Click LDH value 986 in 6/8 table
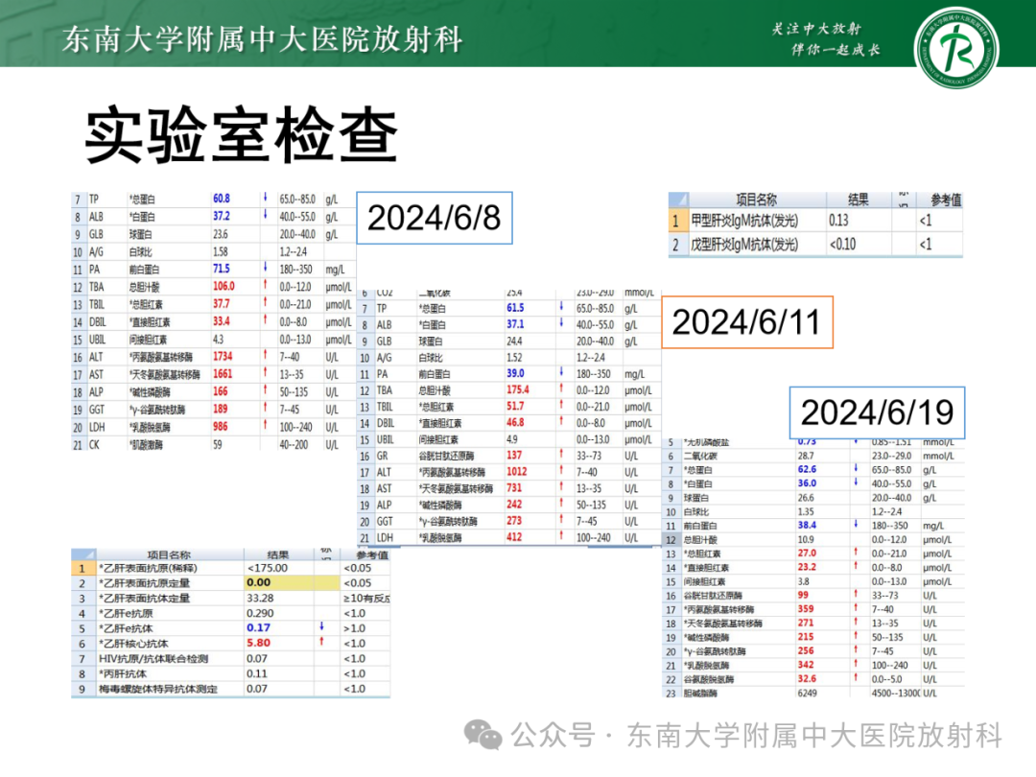This screenshot has width=1036, height=777. tap(220, 427)
